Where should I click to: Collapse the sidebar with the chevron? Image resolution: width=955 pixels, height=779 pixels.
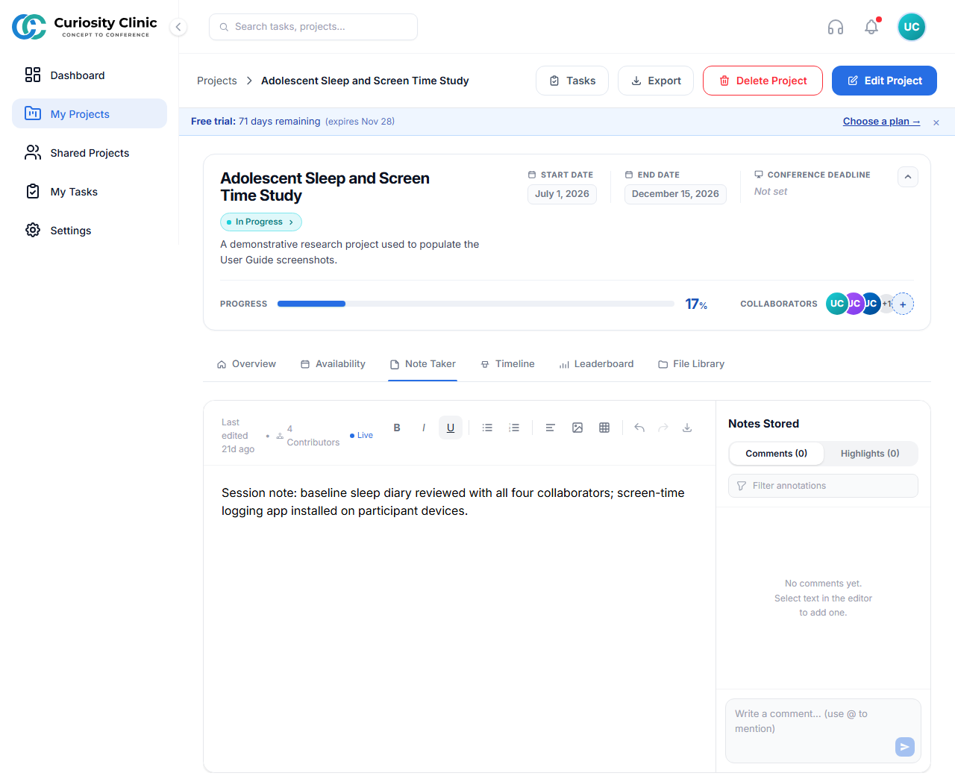tap(178, 27)
